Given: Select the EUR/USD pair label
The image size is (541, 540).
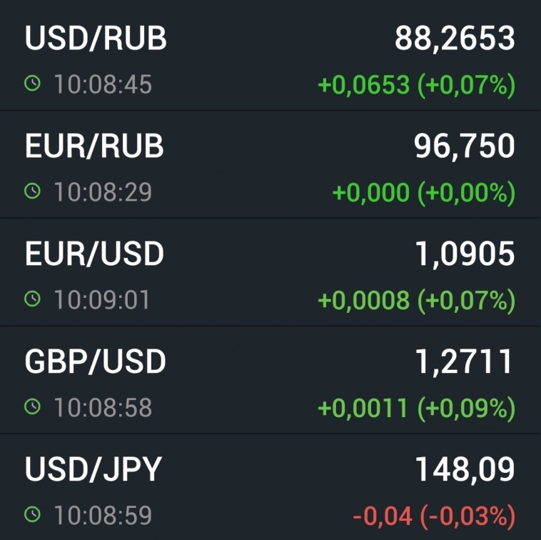Looking at the screenshot, I should tap(94, 254).
